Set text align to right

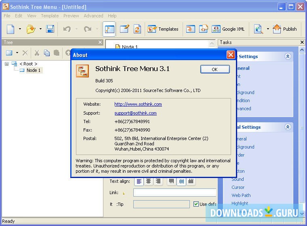tap(158, 181)
